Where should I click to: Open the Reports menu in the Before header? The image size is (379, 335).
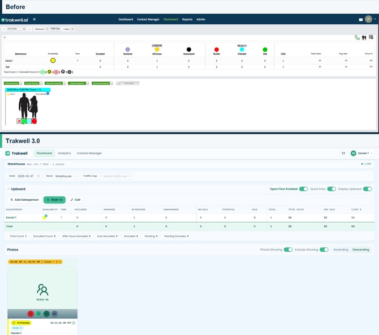click(x=187, y=19)
